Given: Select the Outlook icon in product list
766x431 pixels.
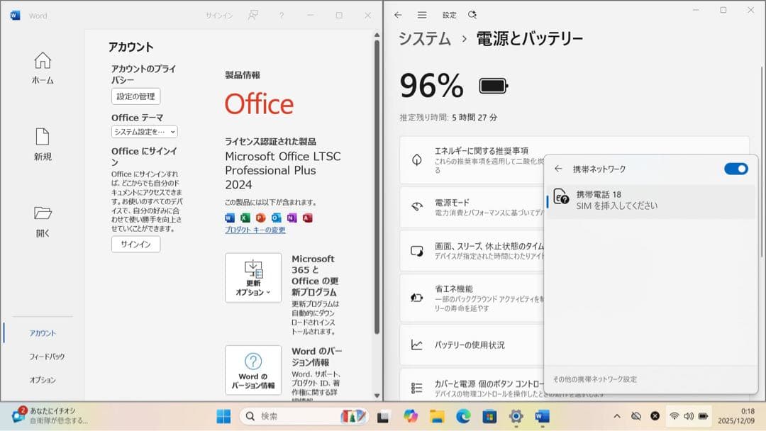Looking at the screenshot, I should click(x=277, y=218).
